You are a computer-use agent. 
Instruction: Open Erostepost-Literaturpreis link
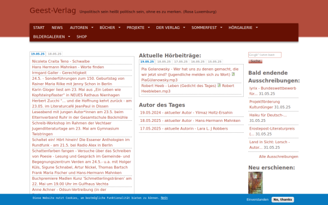click(272, 131)
